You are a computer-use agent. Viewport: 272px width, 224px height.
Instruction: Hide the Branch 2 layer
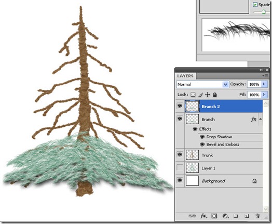pos(180,106)
